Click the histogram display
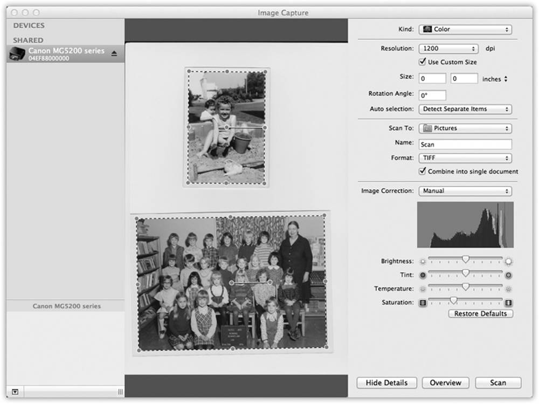Screen dimensions: 539x404 tap(465, 225)
